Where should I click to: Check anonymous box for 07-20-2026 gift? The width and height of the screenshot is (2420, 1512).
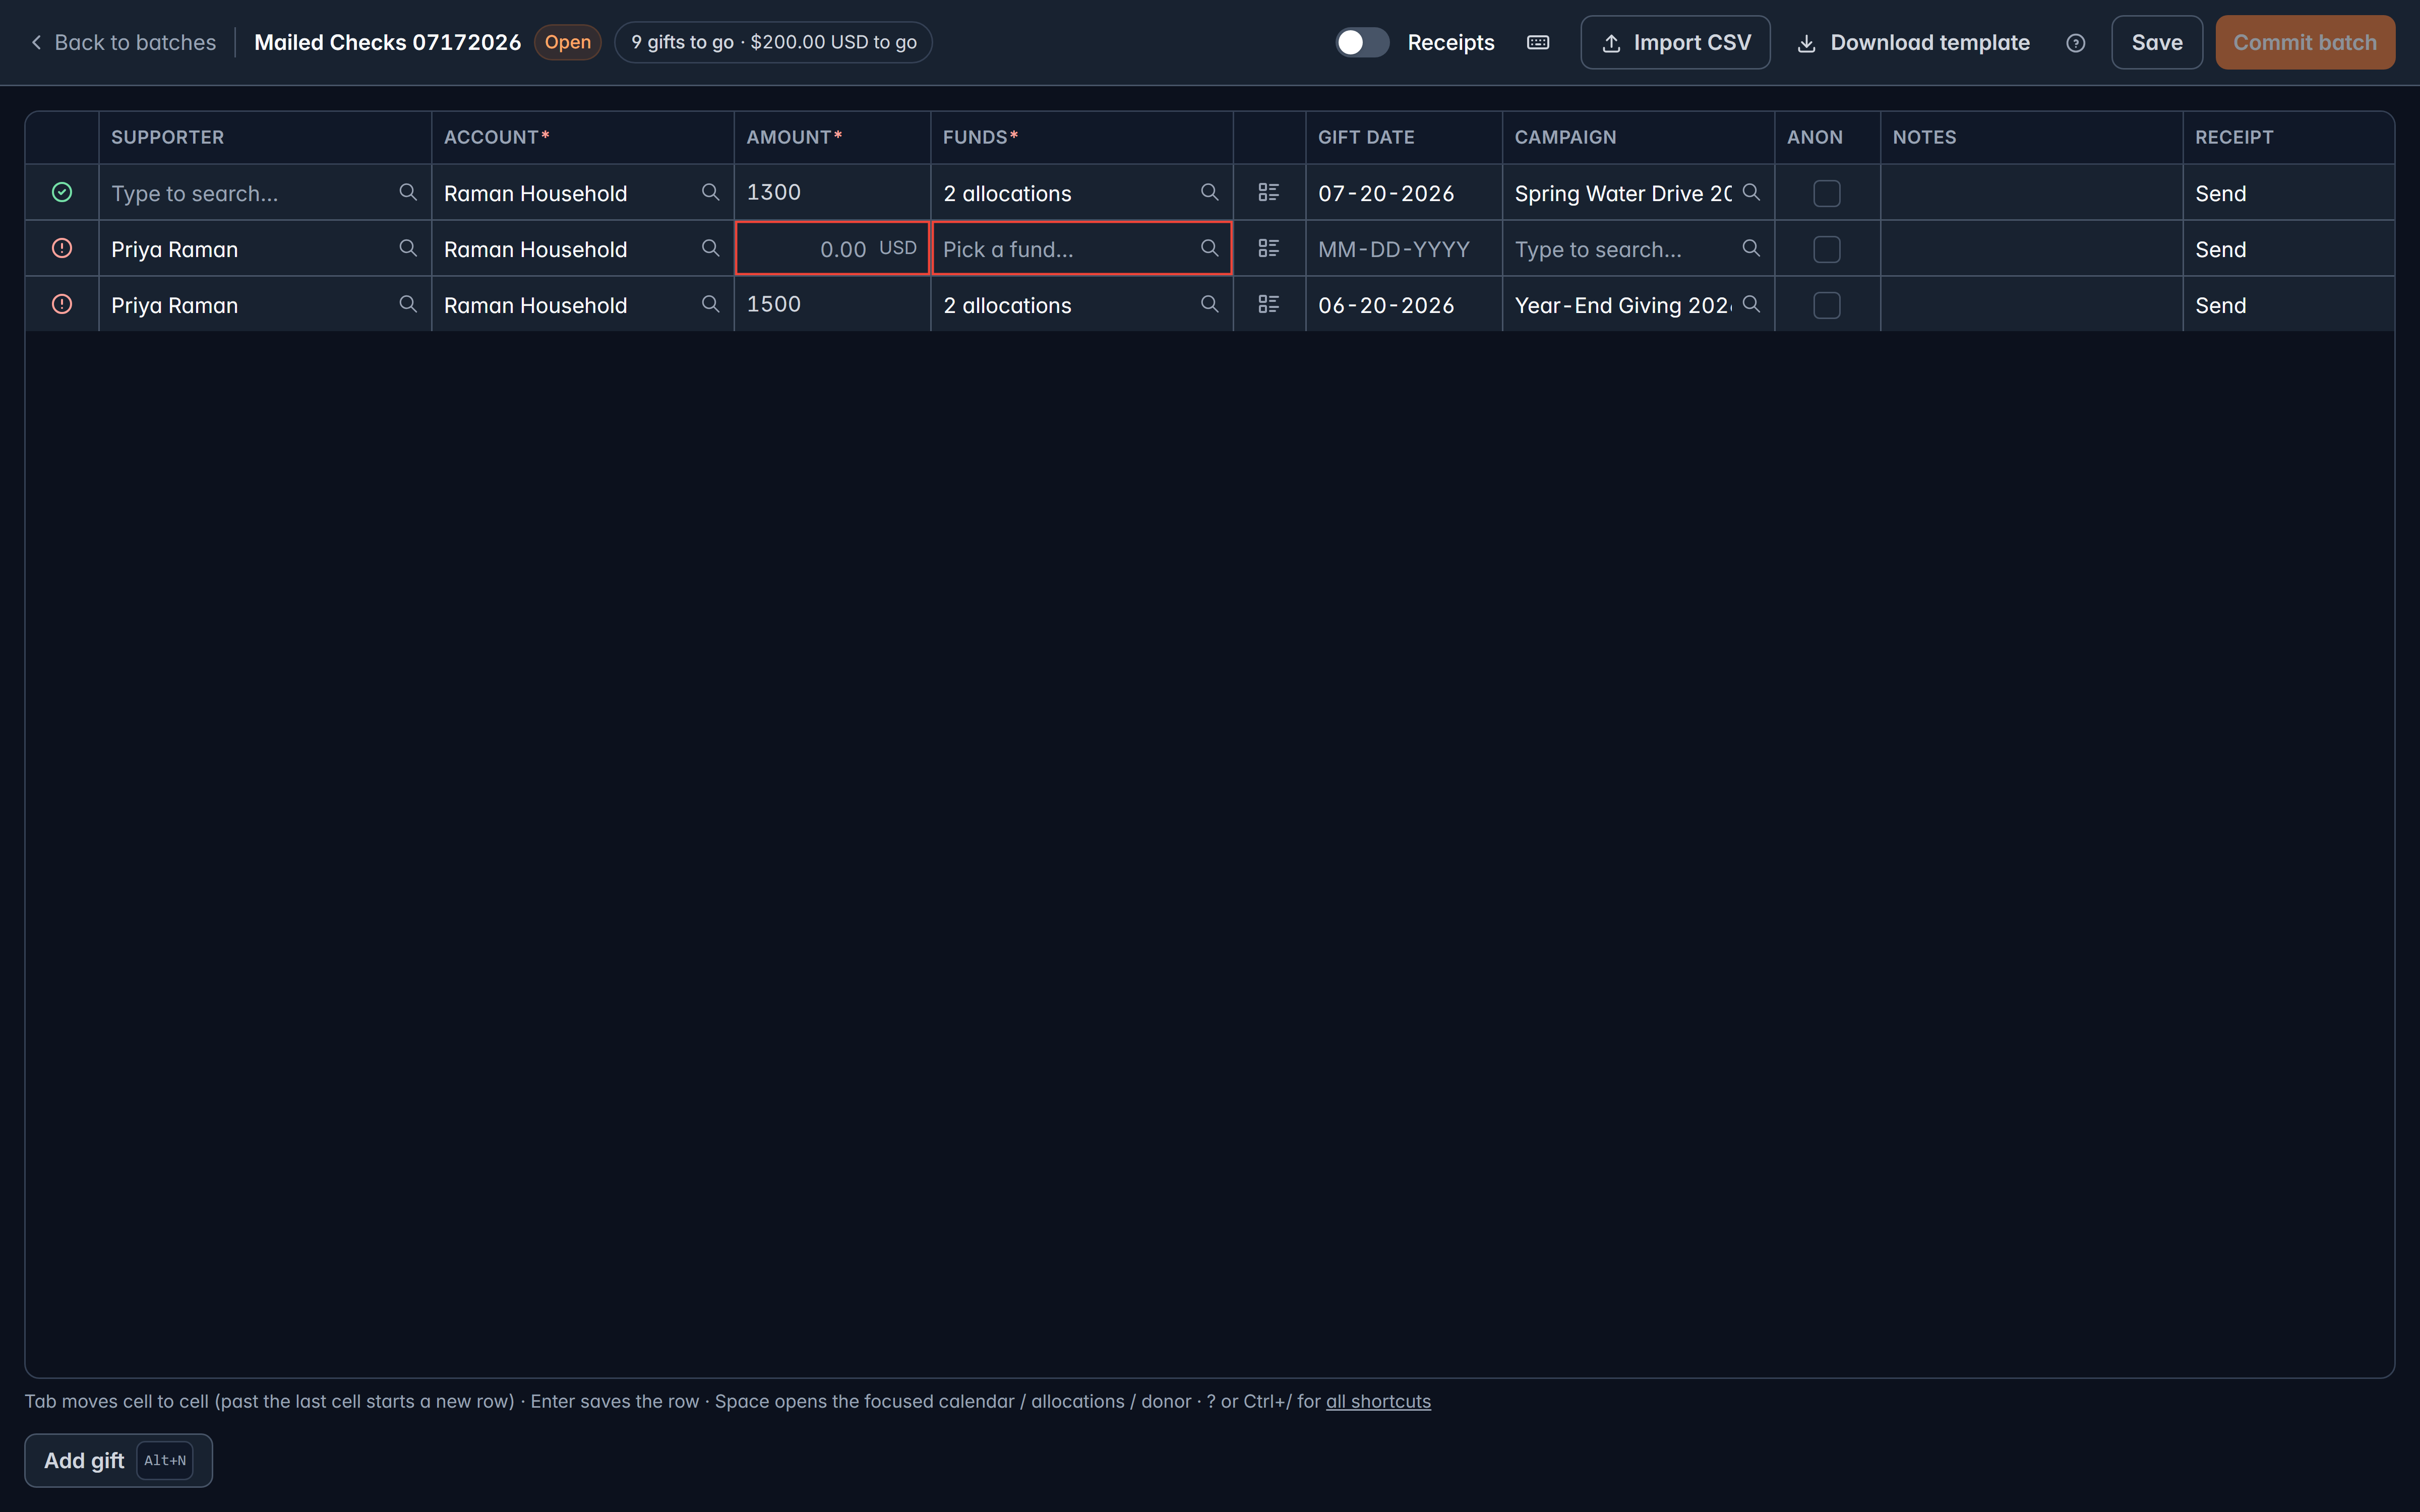point(1827,193)
